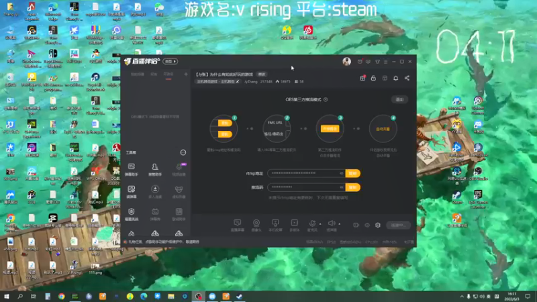
Task: Click the yellow 开始推流 button in step 3
Action: (330, 129)
